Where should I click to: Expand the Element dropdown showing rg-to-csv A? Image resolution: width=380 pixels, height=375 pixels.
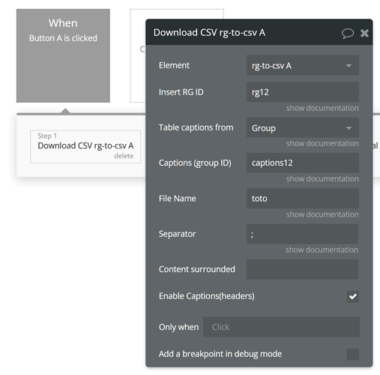click(303, 65)
